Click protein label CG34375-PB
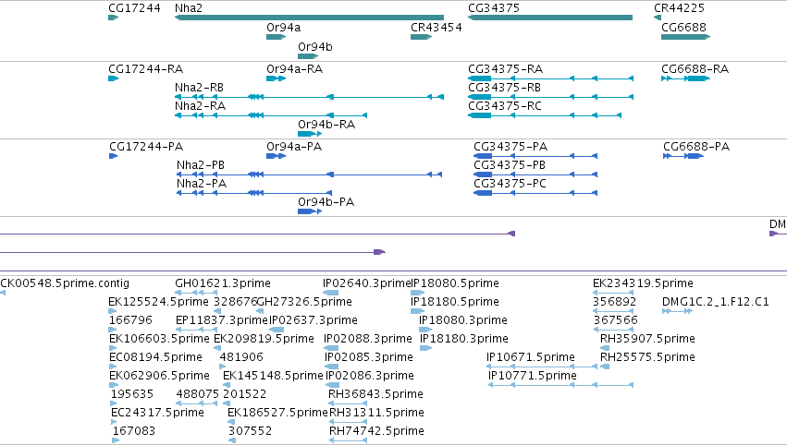Screen dimensions: 787x445 click(x=510, y=165)
